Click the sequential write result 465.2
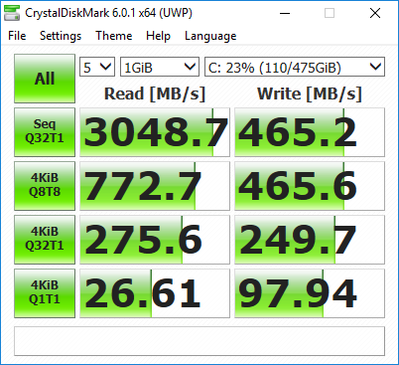Viewport: 399px width, 365px height. (x=310, y=132)
